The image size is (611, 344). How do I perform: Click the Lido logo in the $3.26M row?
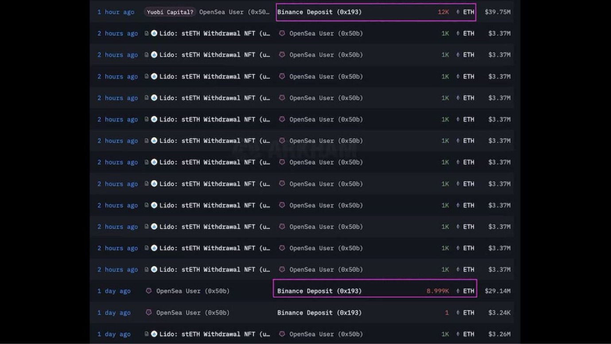[x=154, y=334]
